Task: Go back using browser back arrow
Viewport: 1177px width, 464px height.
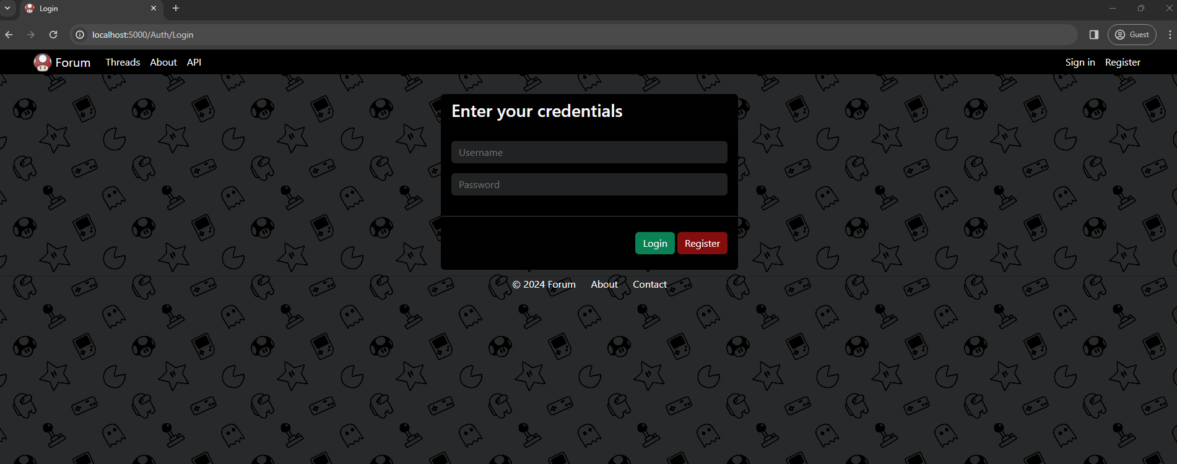Action: point(9,35)
